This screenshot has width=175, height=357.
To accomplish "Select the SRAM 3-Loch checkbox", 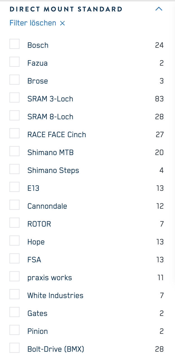I will [x=14, y=98].
